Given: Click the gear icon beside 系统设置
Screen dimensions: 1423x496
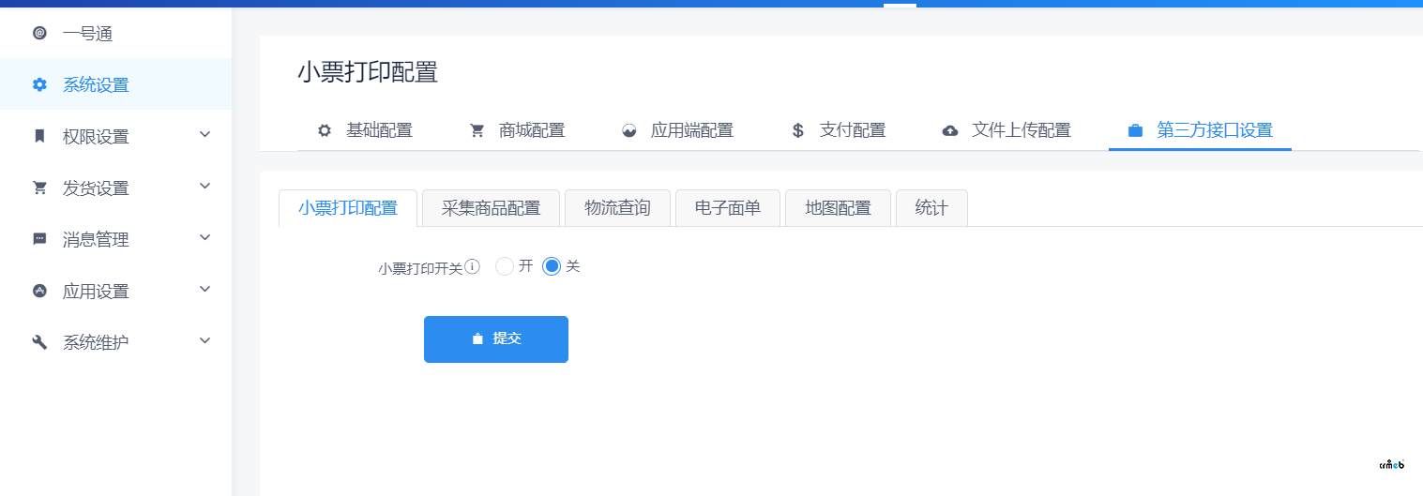Looking at the screenshot, I should (39, 84).
